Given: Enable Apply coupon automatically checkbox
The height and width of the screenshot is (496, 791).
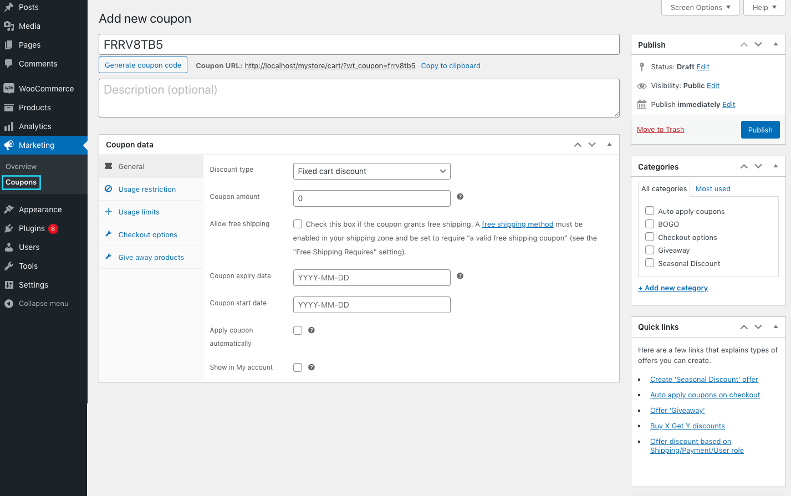Looking at the screenshot, I should [298, 330].
